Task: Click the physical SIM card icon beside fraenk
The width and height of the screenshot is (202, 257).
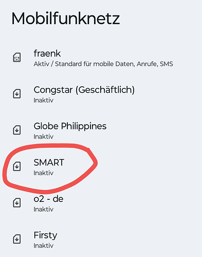Action: point(17,58)
